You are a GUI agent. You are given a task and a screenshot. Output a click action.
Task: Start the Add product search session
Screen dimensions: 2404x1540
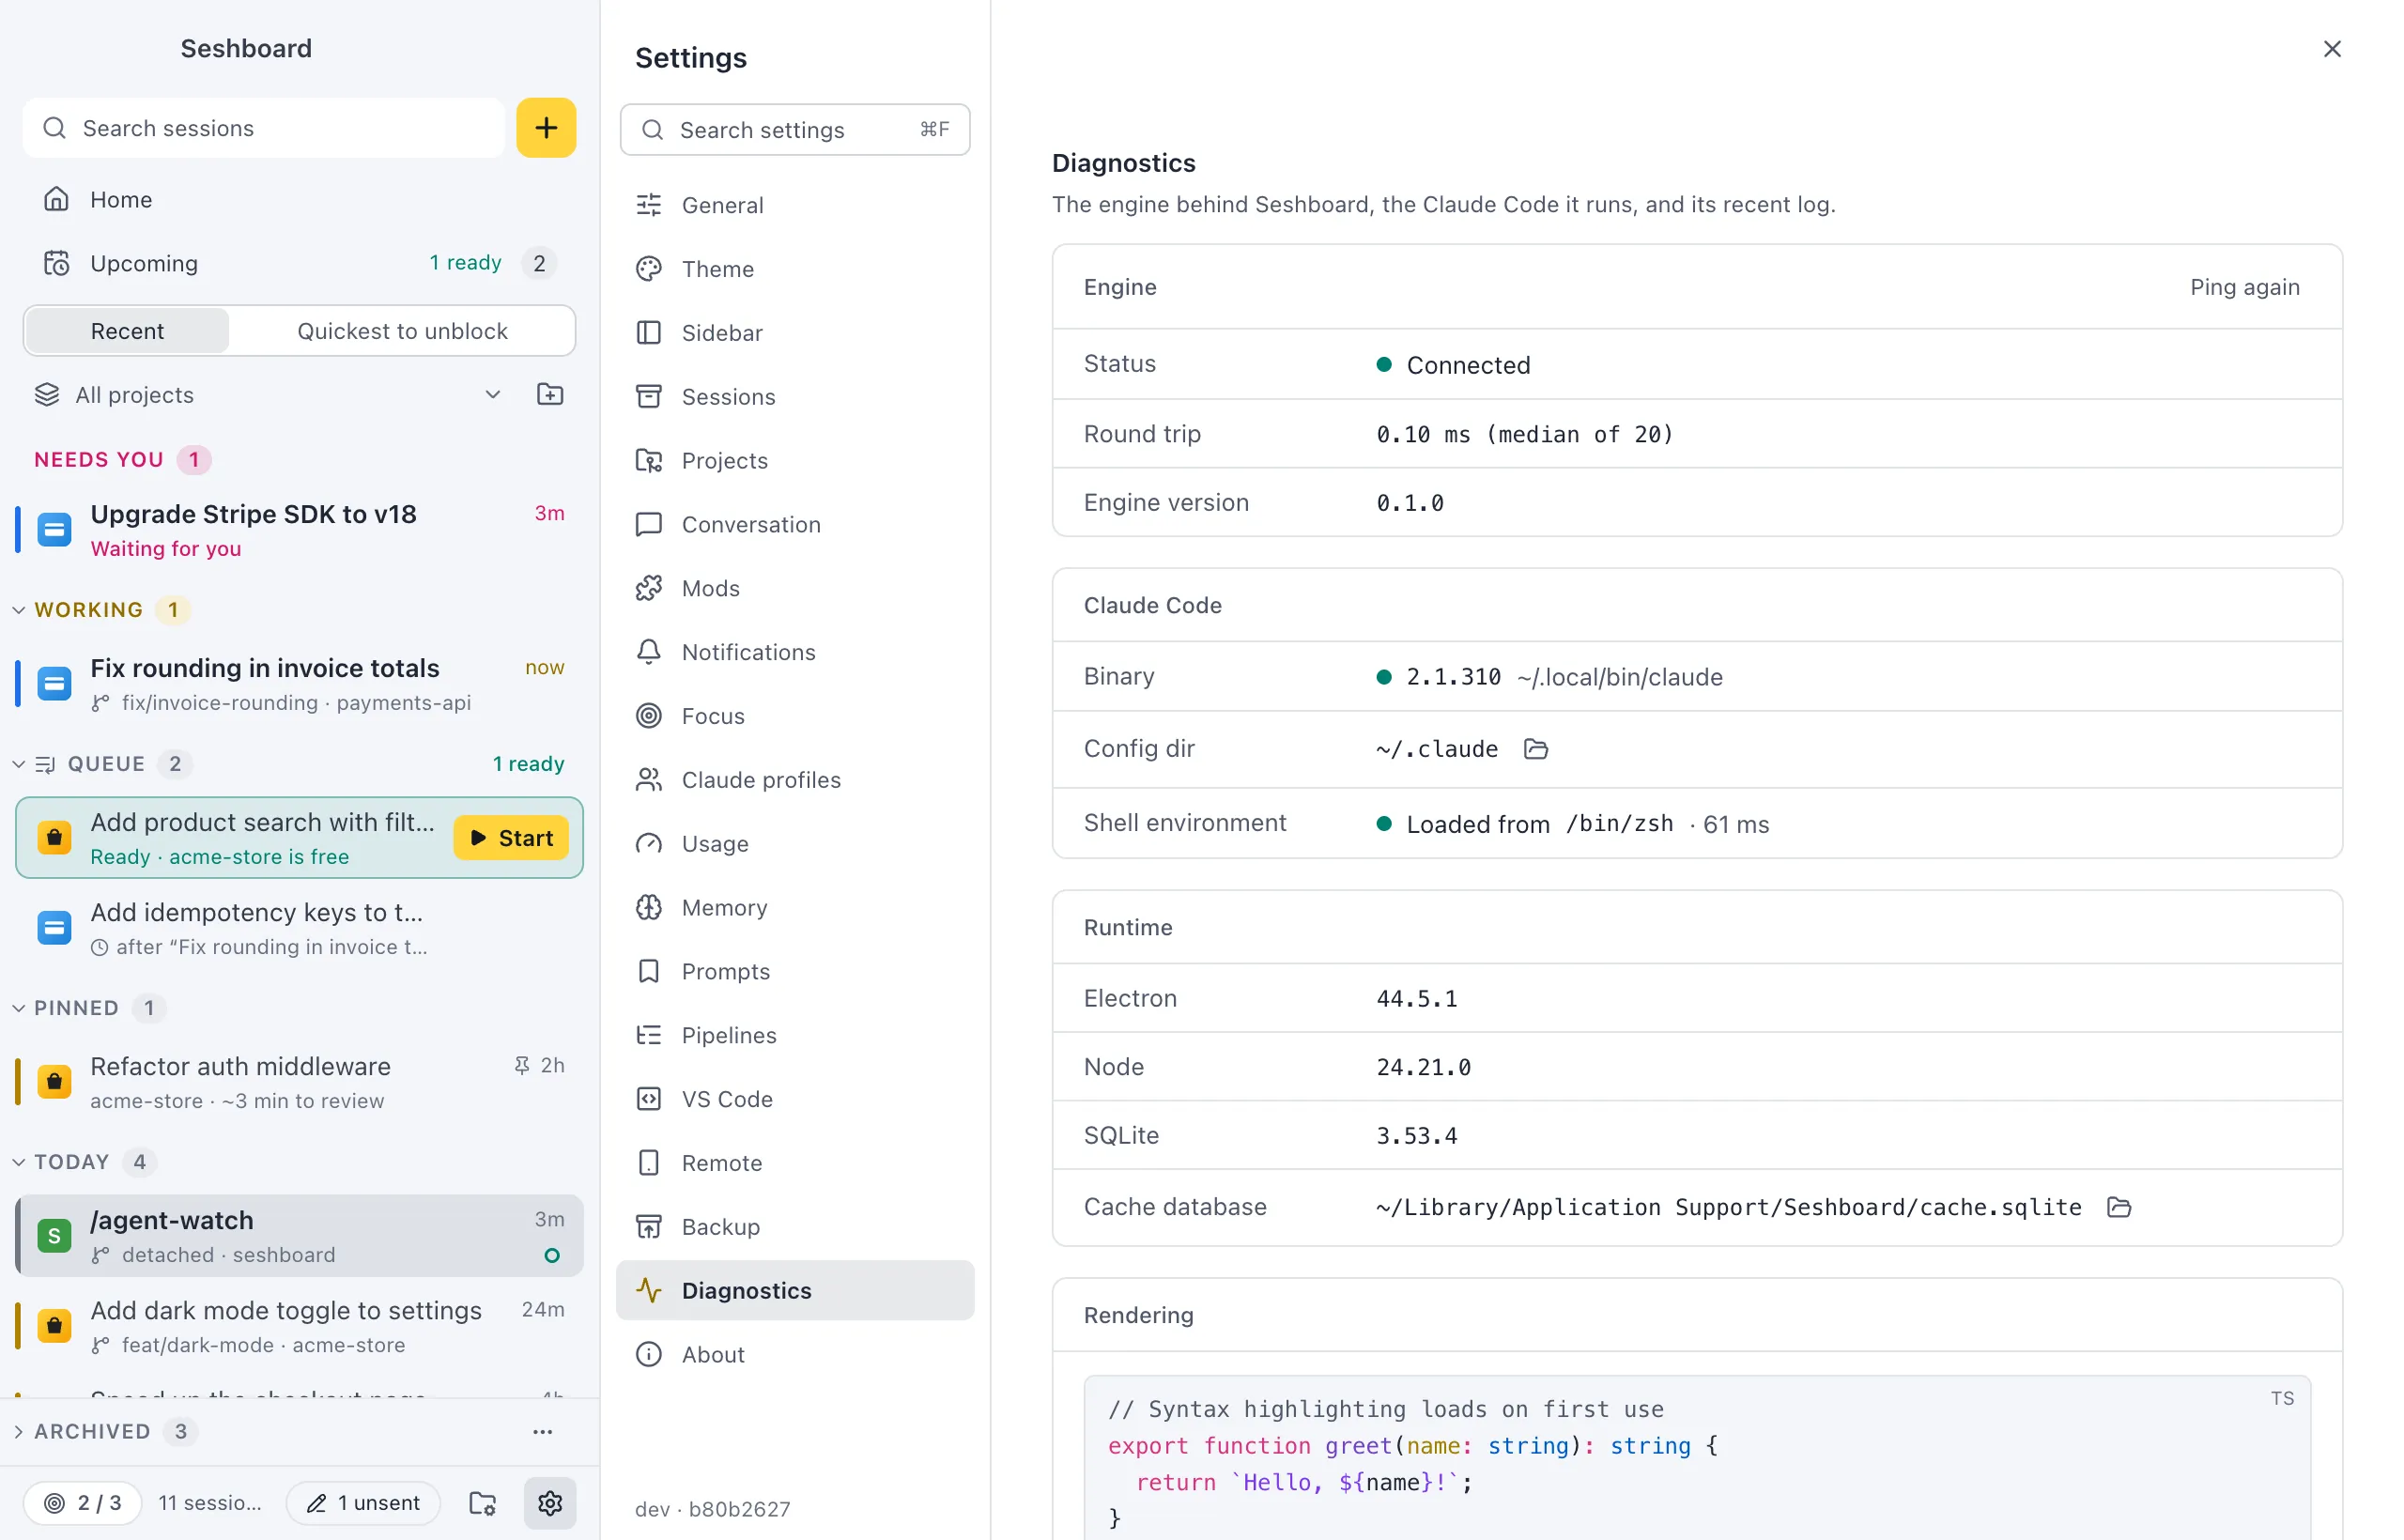click(511, 838)
